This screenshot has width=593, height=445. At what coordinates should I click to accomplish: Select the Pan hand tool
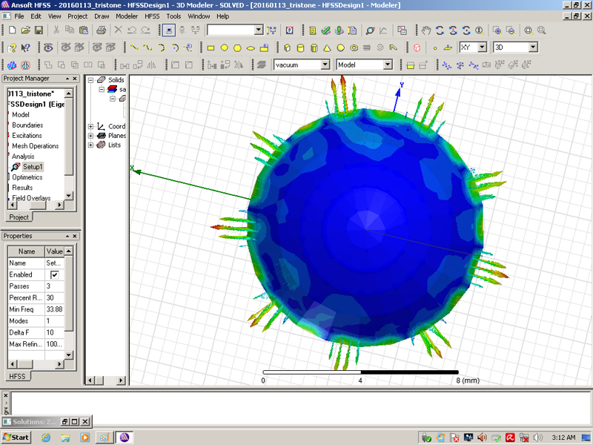pyautogui.click(x=426, y=30)
